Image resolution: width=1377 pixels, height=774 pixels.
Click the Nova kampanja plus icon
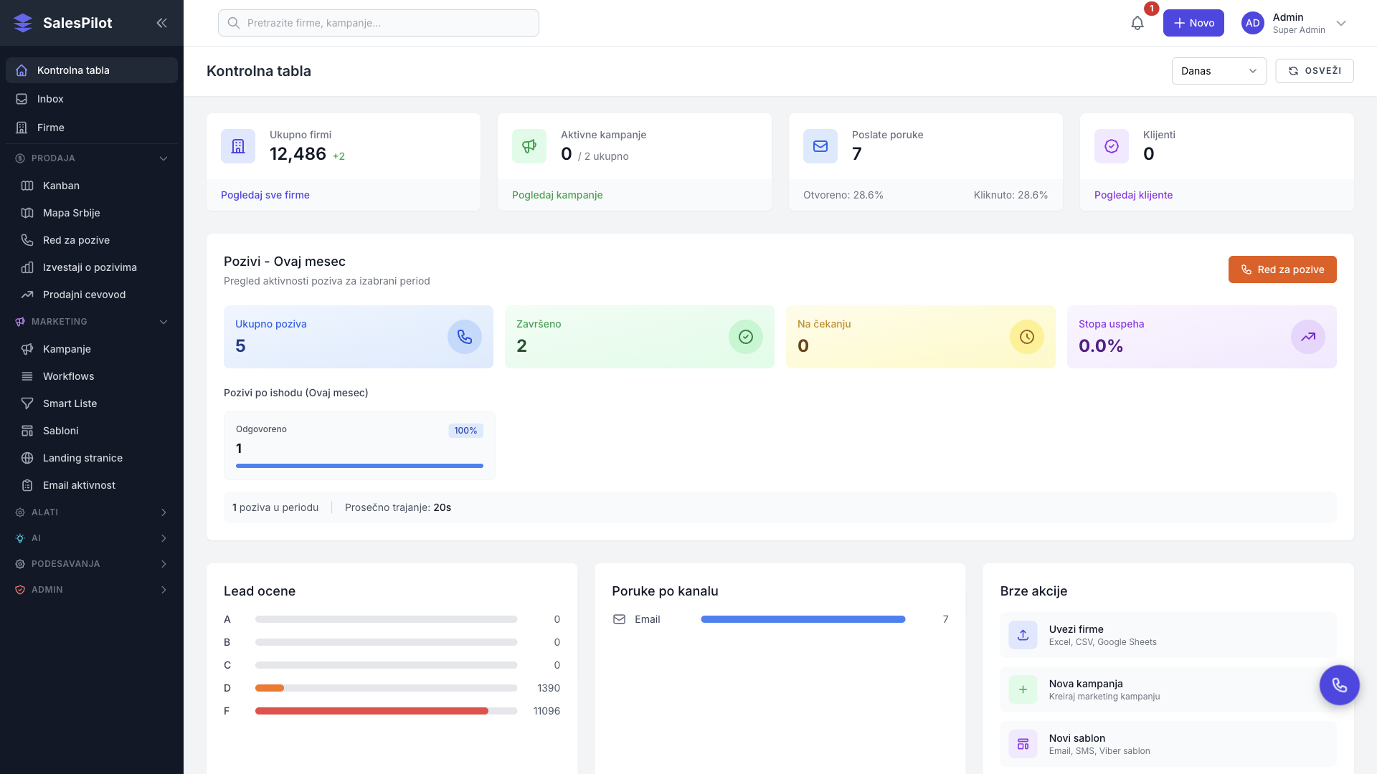pos(1023,689)
